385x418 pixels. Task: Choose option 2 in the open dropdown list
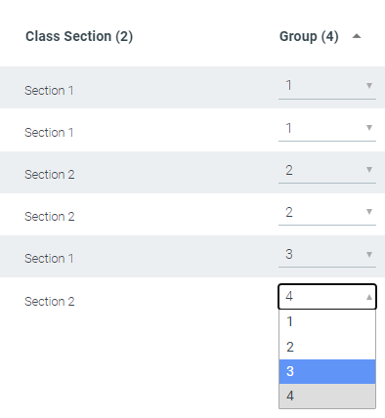click(327, 347)
